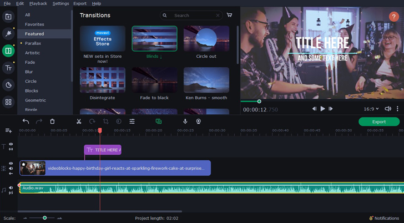Open the preview more options menu
Image resolution: width=404 pixels, height=223 pixels.
(397, 109)
